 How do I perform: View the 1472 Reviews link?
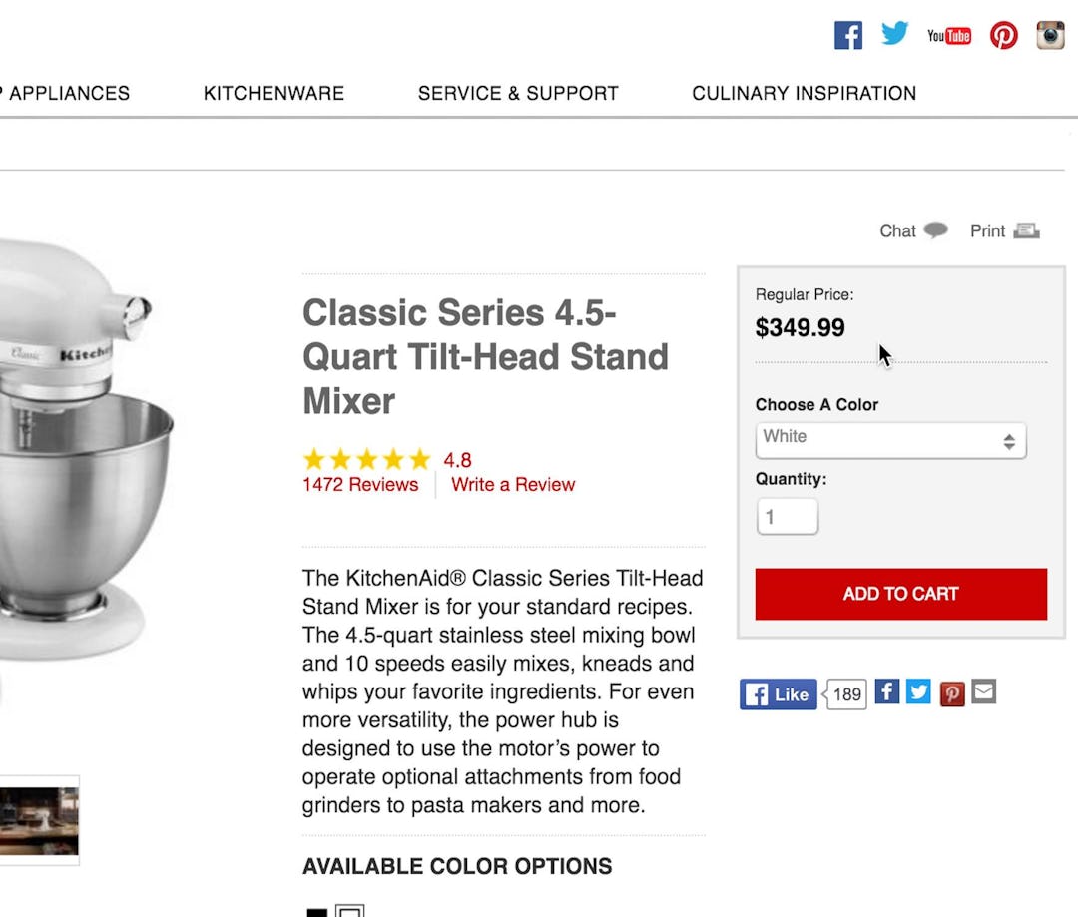tap(360, 484)
